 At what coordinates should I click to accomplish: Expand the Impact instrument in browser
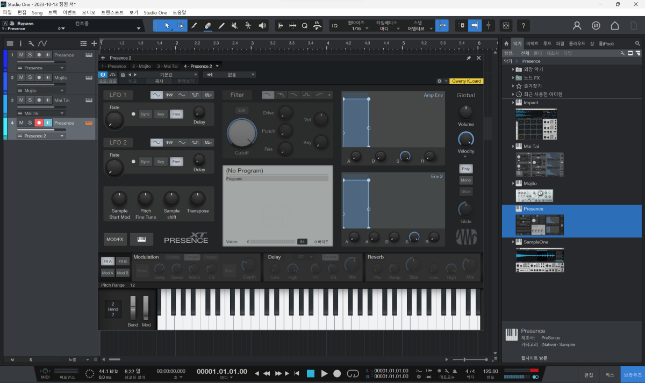click(x=513, y=103)
